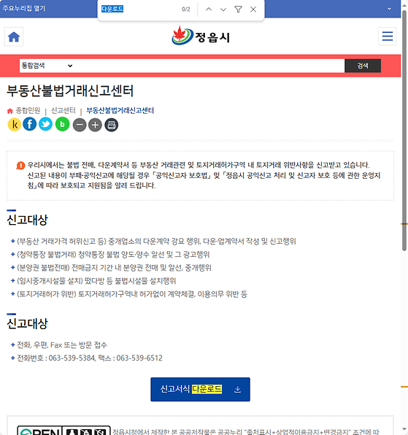Viewport: 408px width, 435px height.
Task: Share via green Band icon
Action: (x=63, y=124)
